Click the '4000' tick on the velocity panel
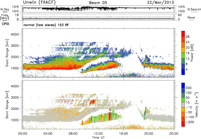201x139 pixels. coord(15,86)
